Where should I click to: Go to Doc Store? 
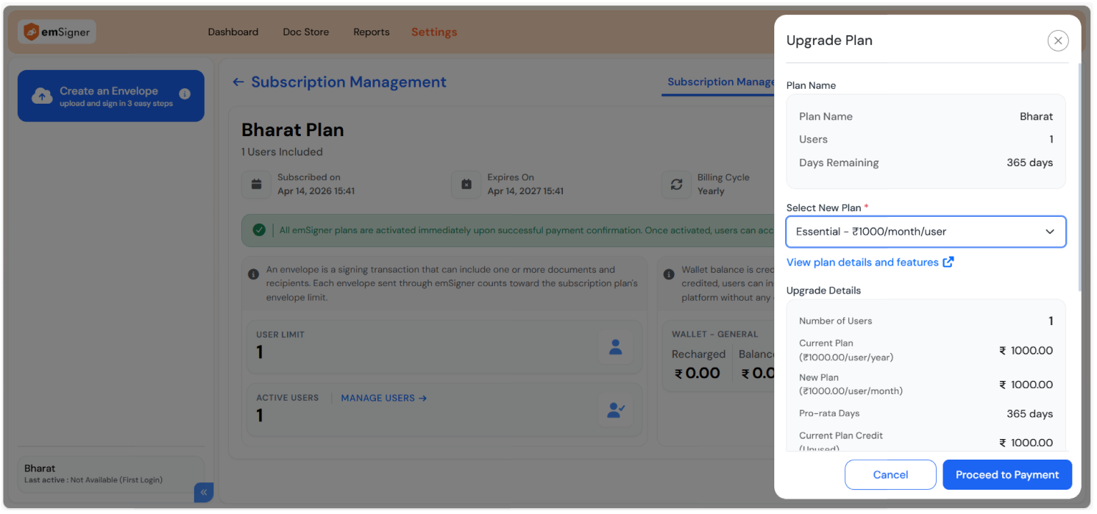tap(306, 32)
